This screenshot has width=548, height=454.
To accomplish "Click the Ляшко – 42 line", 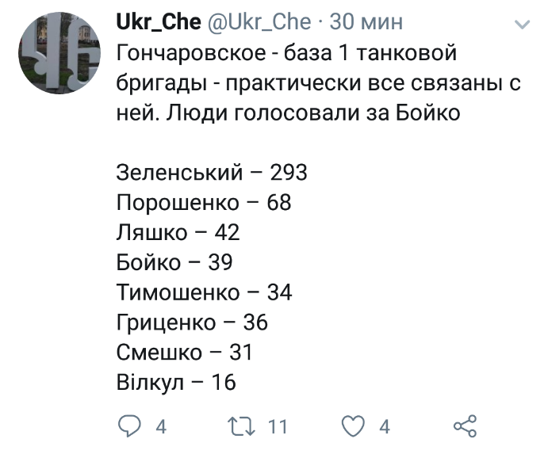I will tap(178, 232).
